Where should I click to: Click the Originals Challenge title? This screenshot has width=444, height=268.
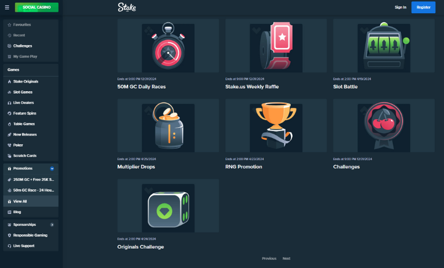click(x=141, y=247)
